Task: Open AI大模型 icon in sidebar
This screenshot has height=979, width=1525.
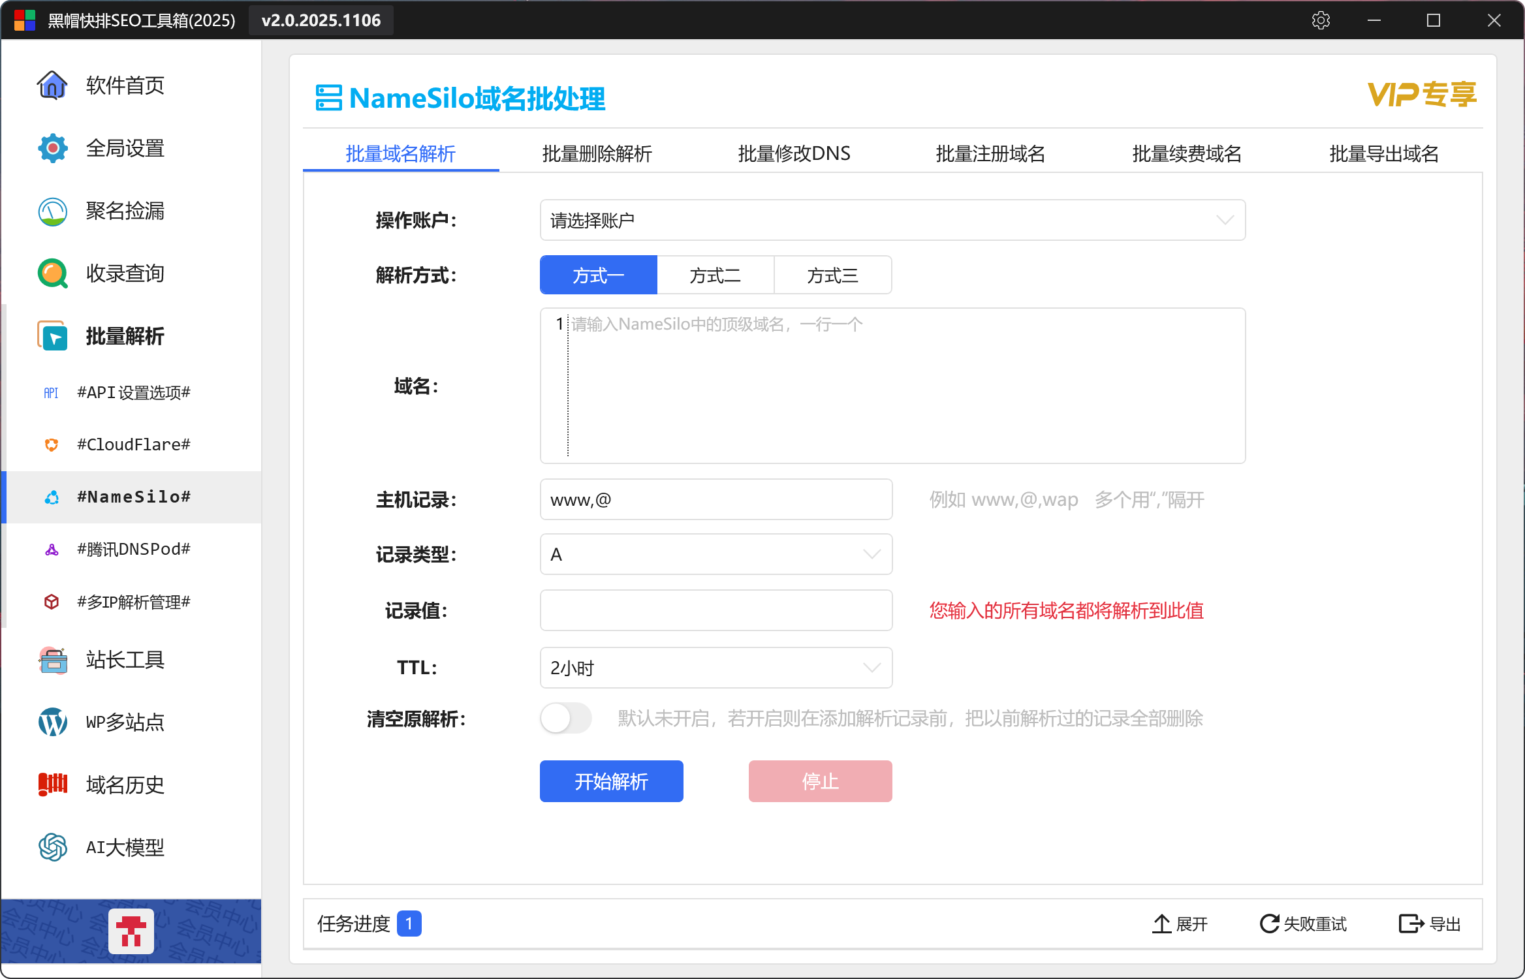Action: pos(52,848)
